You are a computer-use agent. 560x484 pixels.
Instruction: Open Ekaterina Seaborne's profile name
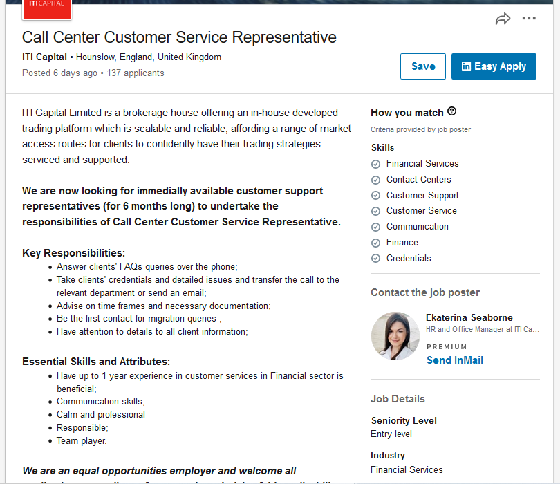(469, 317)
